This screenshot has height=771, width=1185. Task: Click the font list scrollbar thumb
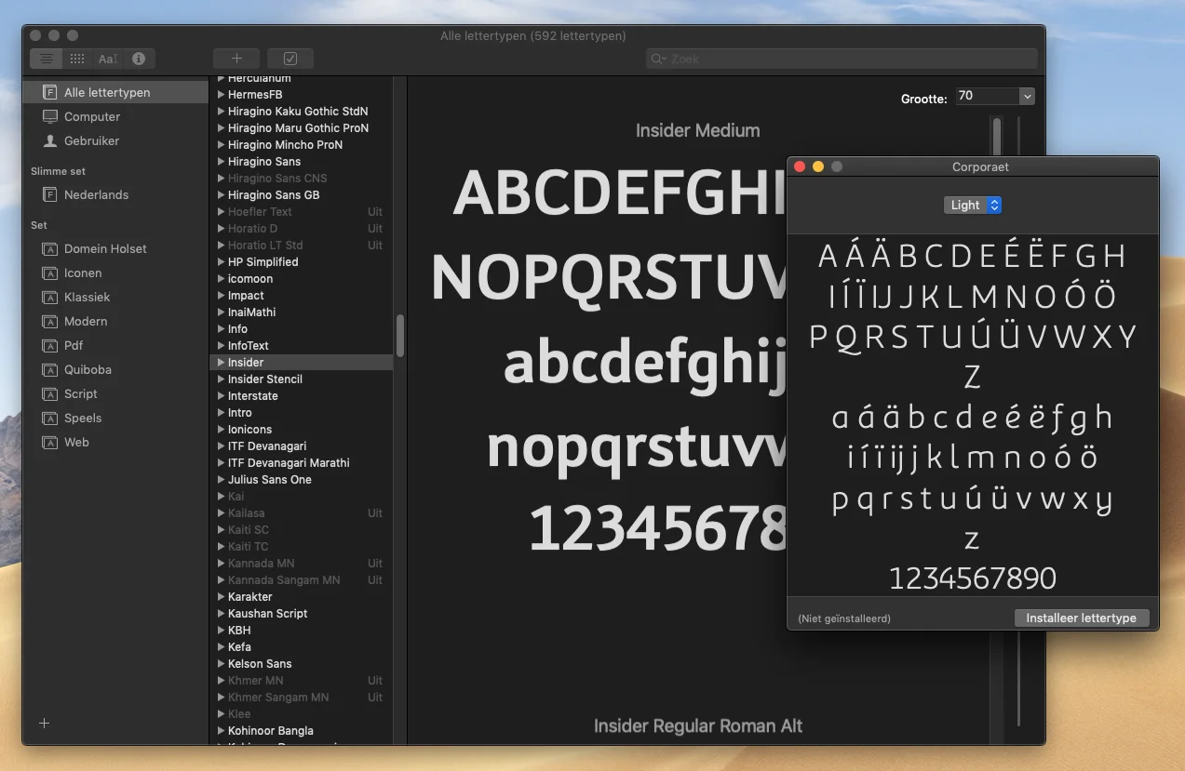click(400, 335)
